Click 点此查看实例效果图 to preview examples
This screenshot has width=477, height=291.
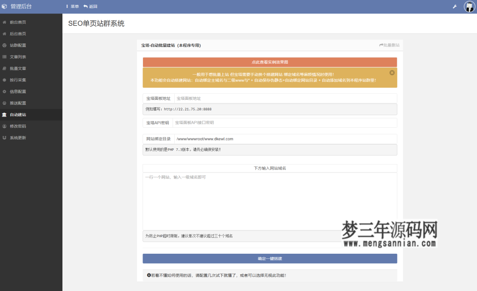[269, 62]
